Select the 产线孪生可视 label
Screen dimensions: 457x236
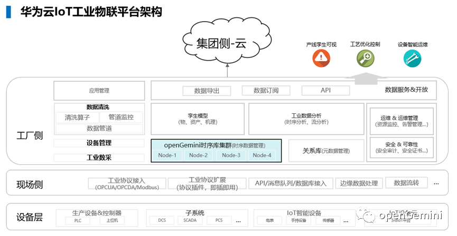[x=321, y=44]
